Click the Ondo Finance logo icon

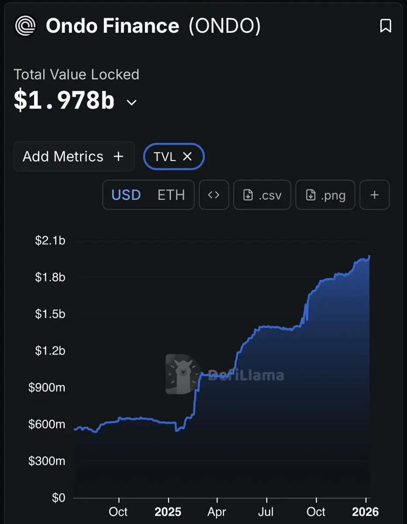pyautogui.click(x=25, y=26)
